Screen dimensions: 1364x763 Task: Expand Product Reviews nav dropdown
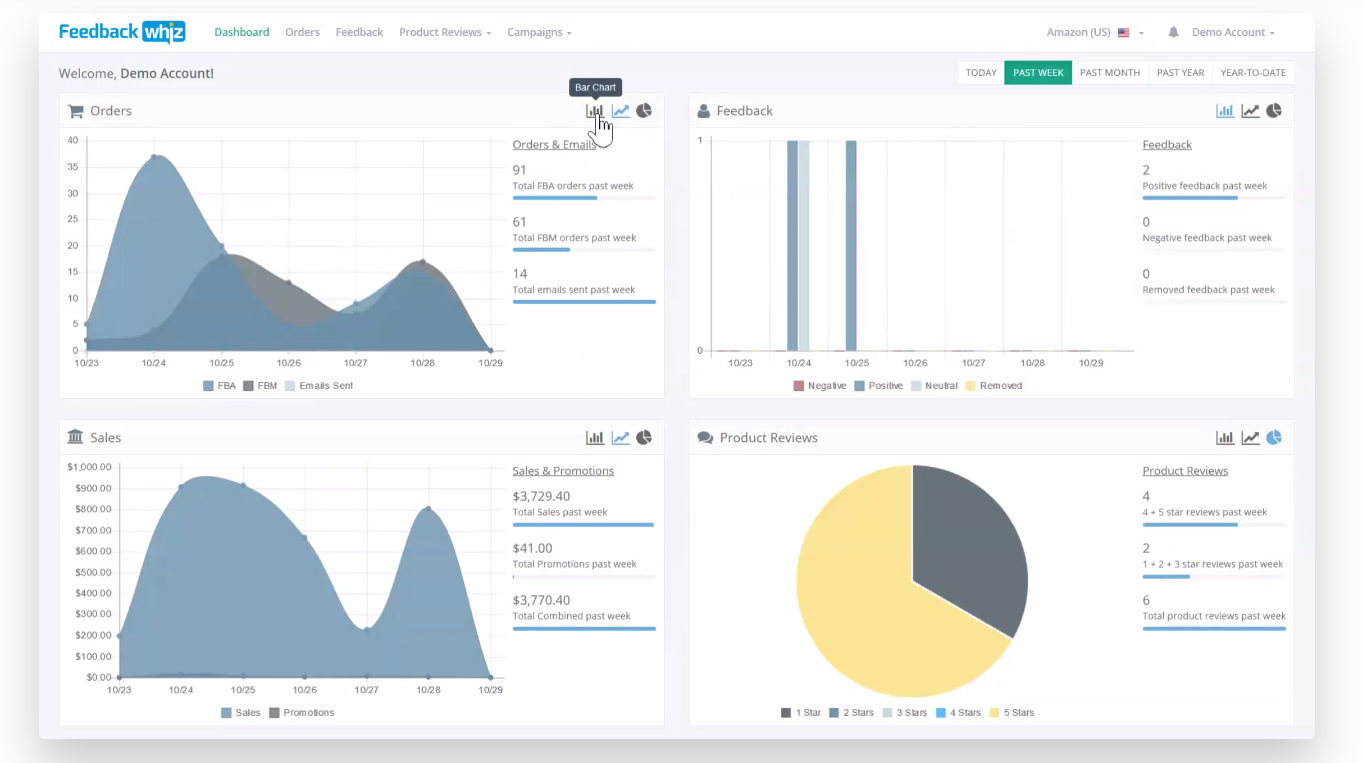pyautogui.click(x=445, y=32)
